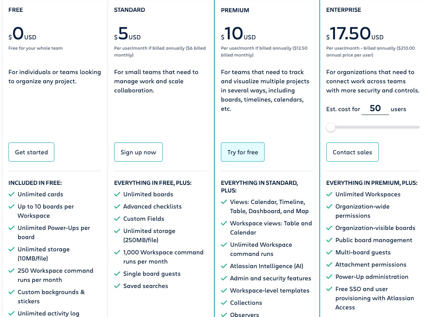
Task: Select the FREE plan heading
Action: (16, 10)
